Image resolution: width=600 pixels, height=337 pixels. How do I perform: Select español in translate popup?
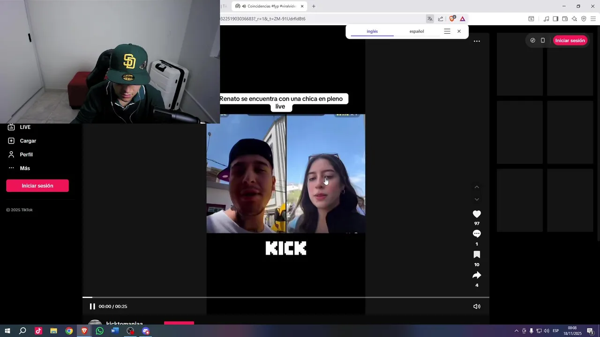(x=417, y=31)
